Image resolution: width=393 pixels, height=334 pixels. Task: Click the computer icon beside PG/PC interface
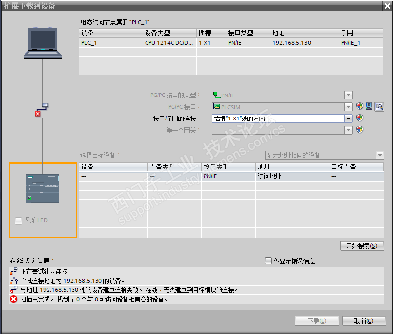tap(368, 106)
